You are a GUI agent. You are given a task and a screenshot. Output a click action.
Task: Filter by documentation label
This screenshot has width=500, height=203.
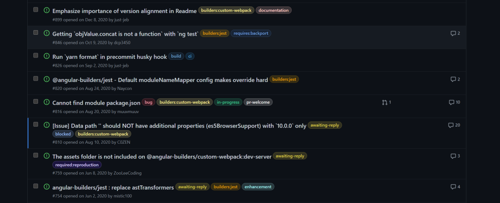click(274, 11)
